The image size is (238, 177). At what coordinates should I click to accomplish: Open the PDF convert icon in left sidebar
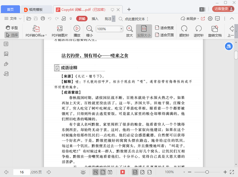(6, 74)
